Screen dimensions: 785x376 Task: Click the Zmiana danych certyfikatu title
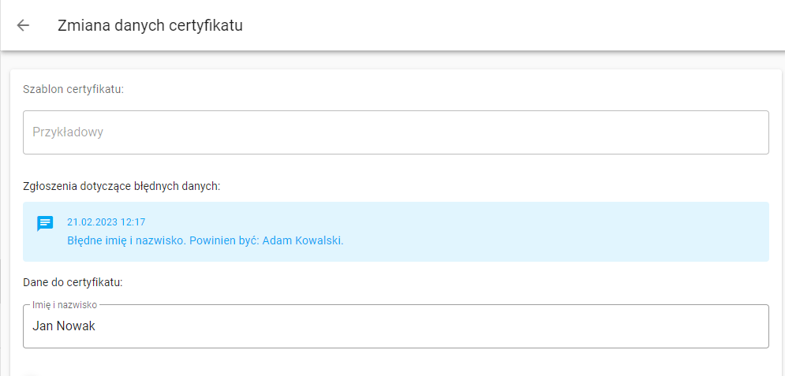pyautogui.click(x=150, y=25)
